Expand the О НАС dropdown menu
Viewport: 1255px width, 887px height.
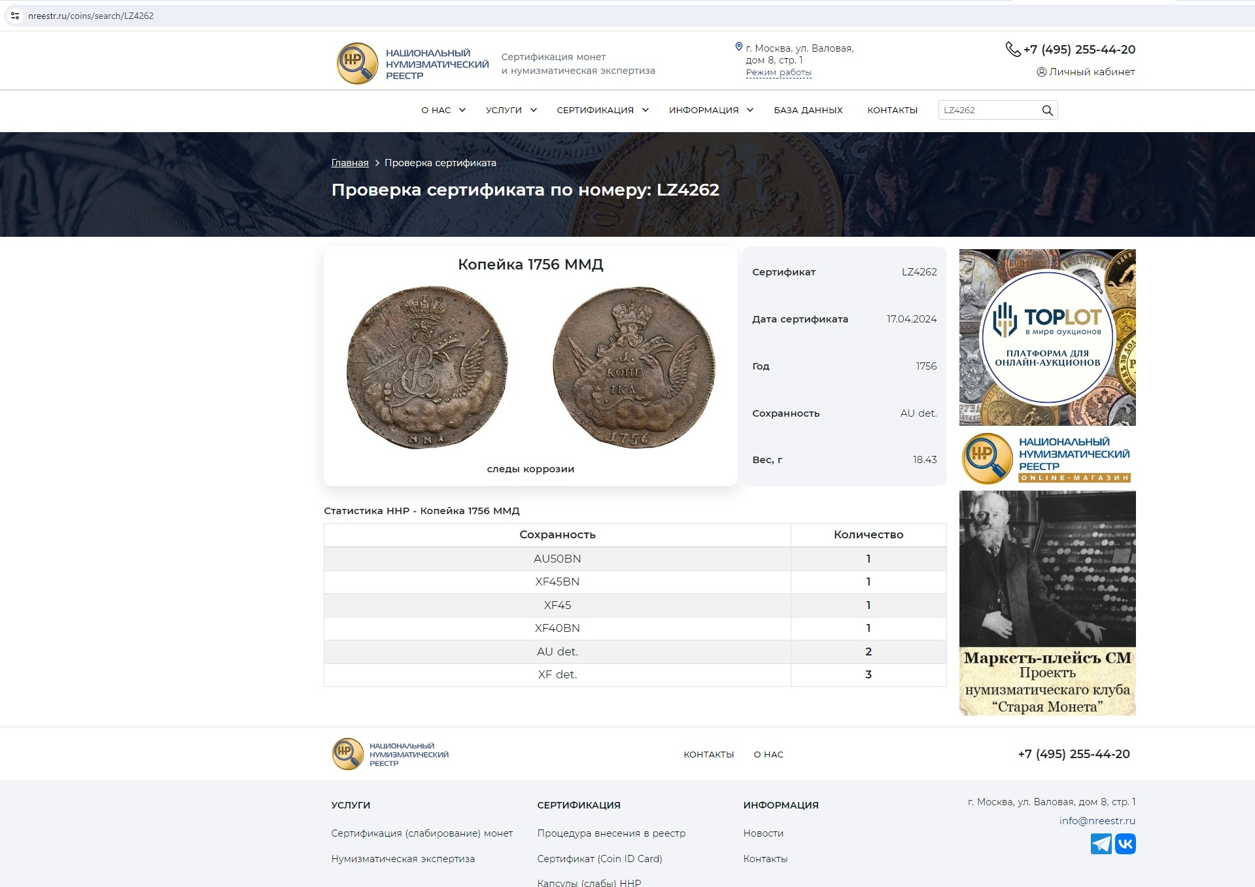443,111
